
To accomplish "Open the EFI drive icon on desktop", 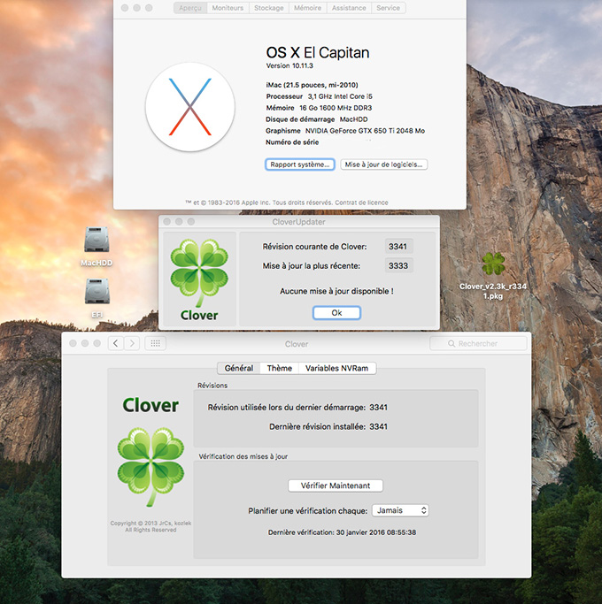I will coord(96,292).
